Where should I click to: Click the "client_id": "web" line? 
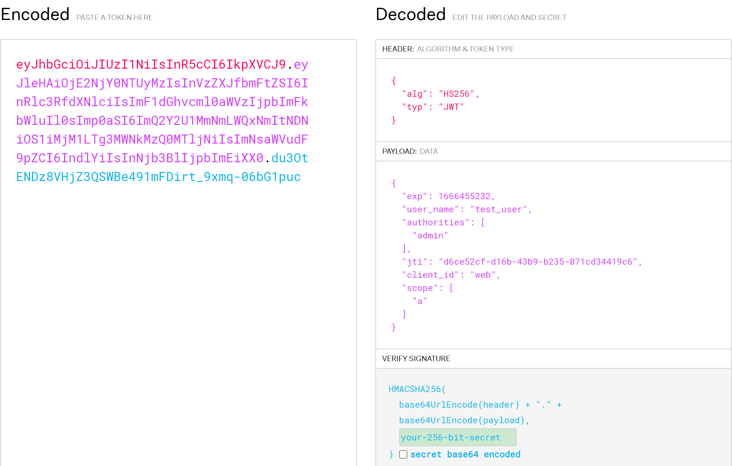click(x=451, y=275)
